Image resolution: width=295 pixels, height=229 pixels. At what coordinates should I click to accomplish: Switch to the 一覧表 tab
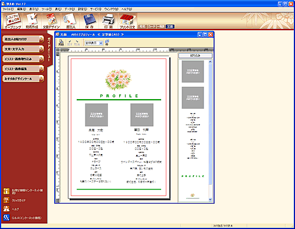161,27
